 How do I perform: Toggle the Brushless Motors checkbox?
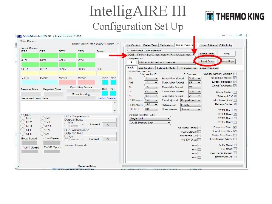pyautogui.click(x=235, y=78)
